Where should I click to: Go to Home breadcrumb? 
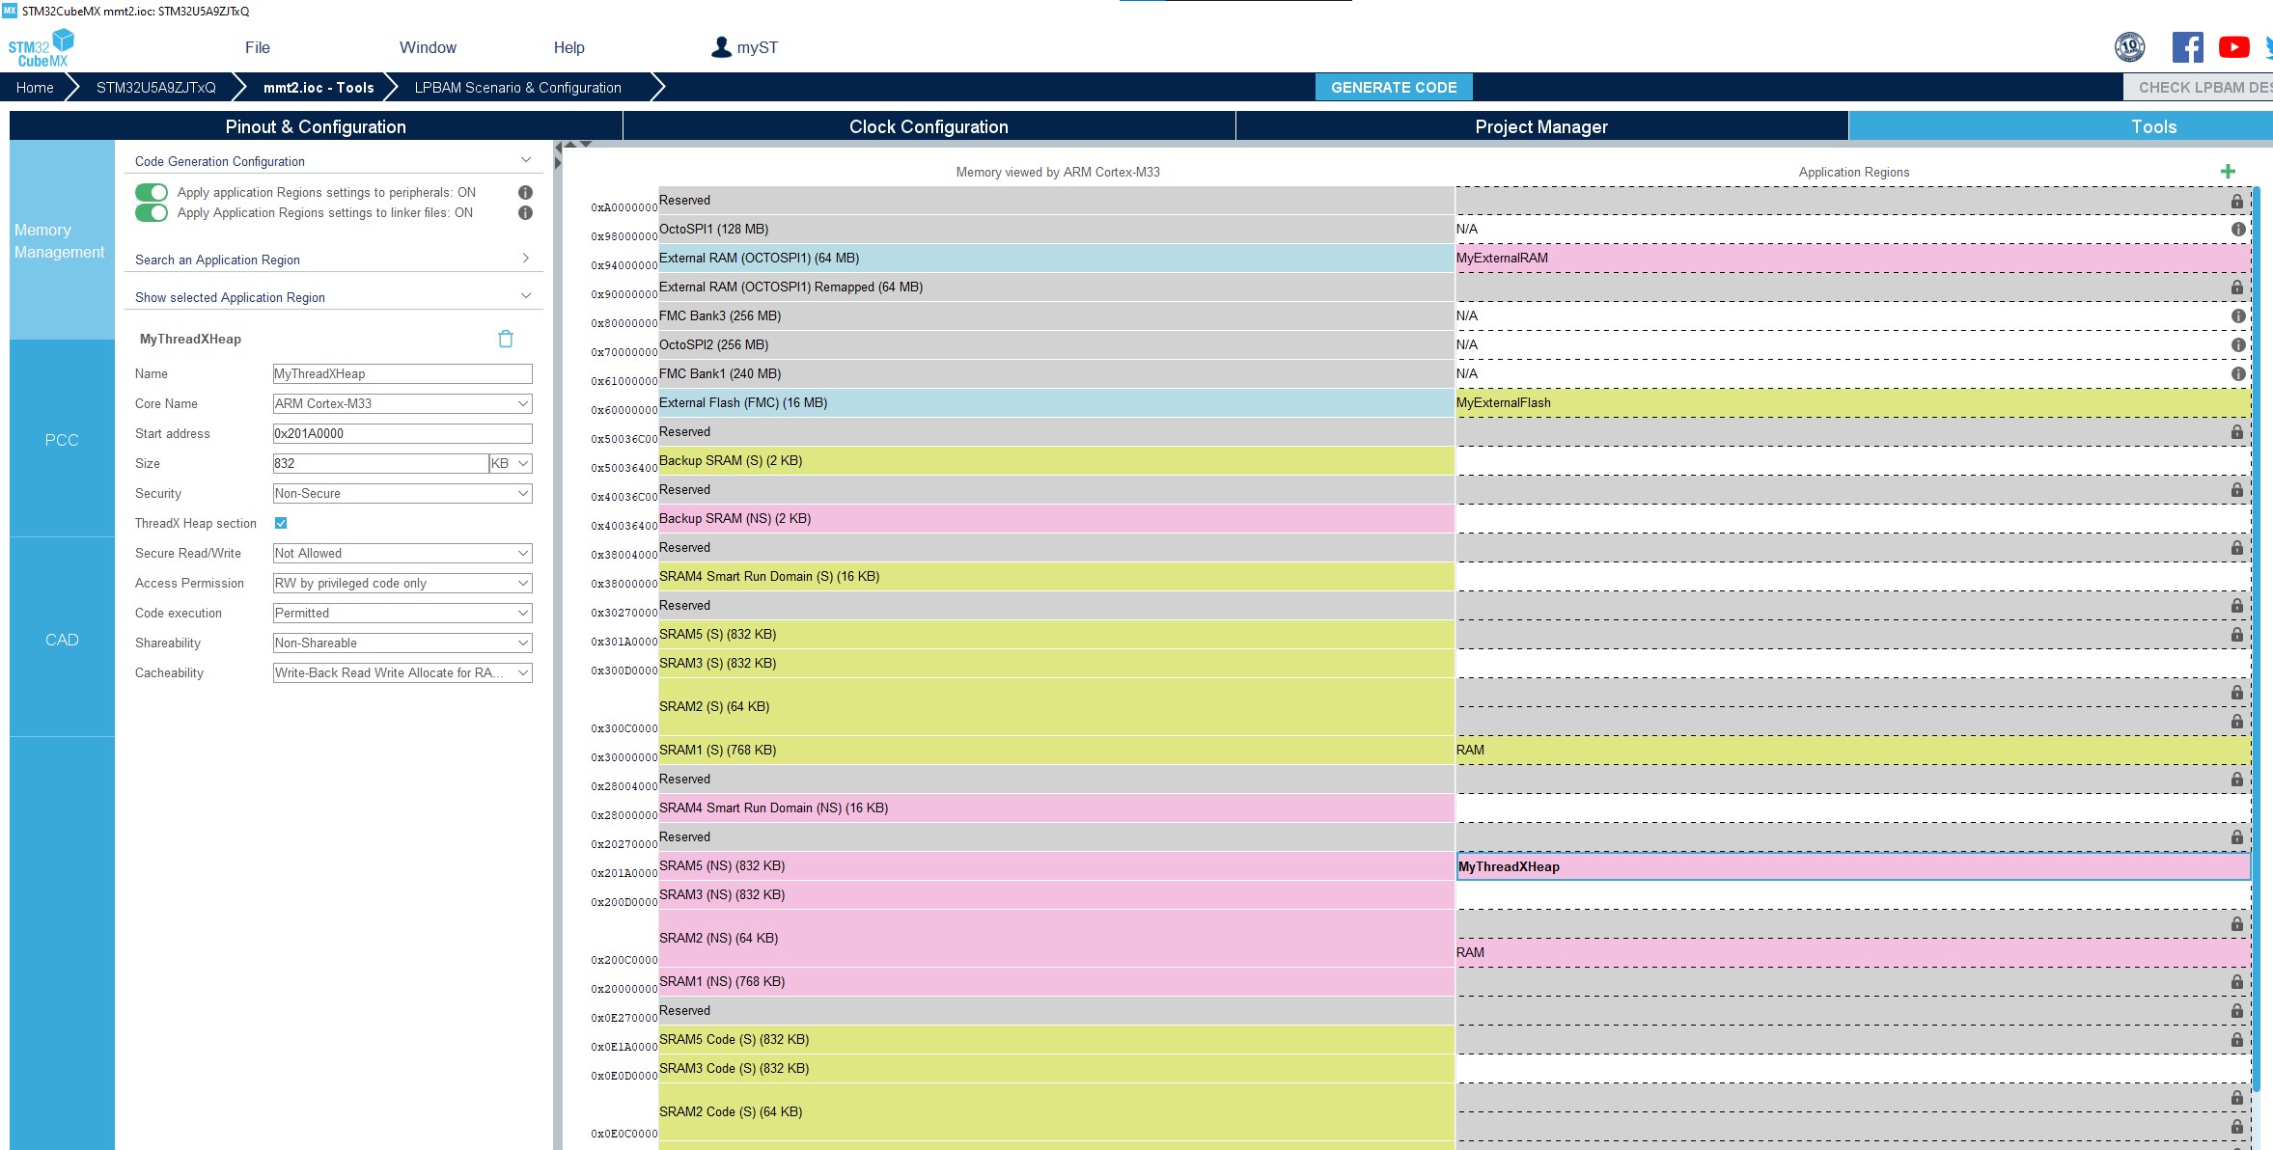(35, 87)
